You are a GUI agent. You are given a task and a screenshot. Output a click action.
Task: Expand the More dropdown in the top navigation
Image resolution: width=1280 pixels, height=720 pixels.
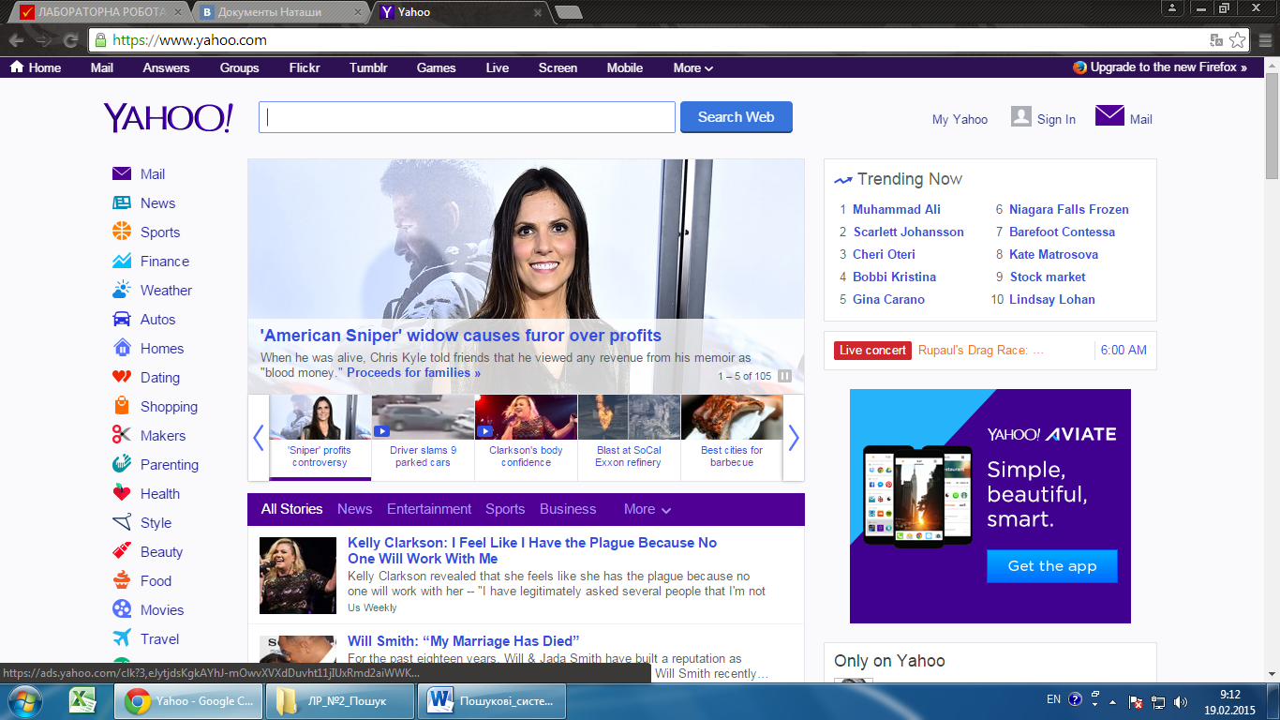point(693,67)
